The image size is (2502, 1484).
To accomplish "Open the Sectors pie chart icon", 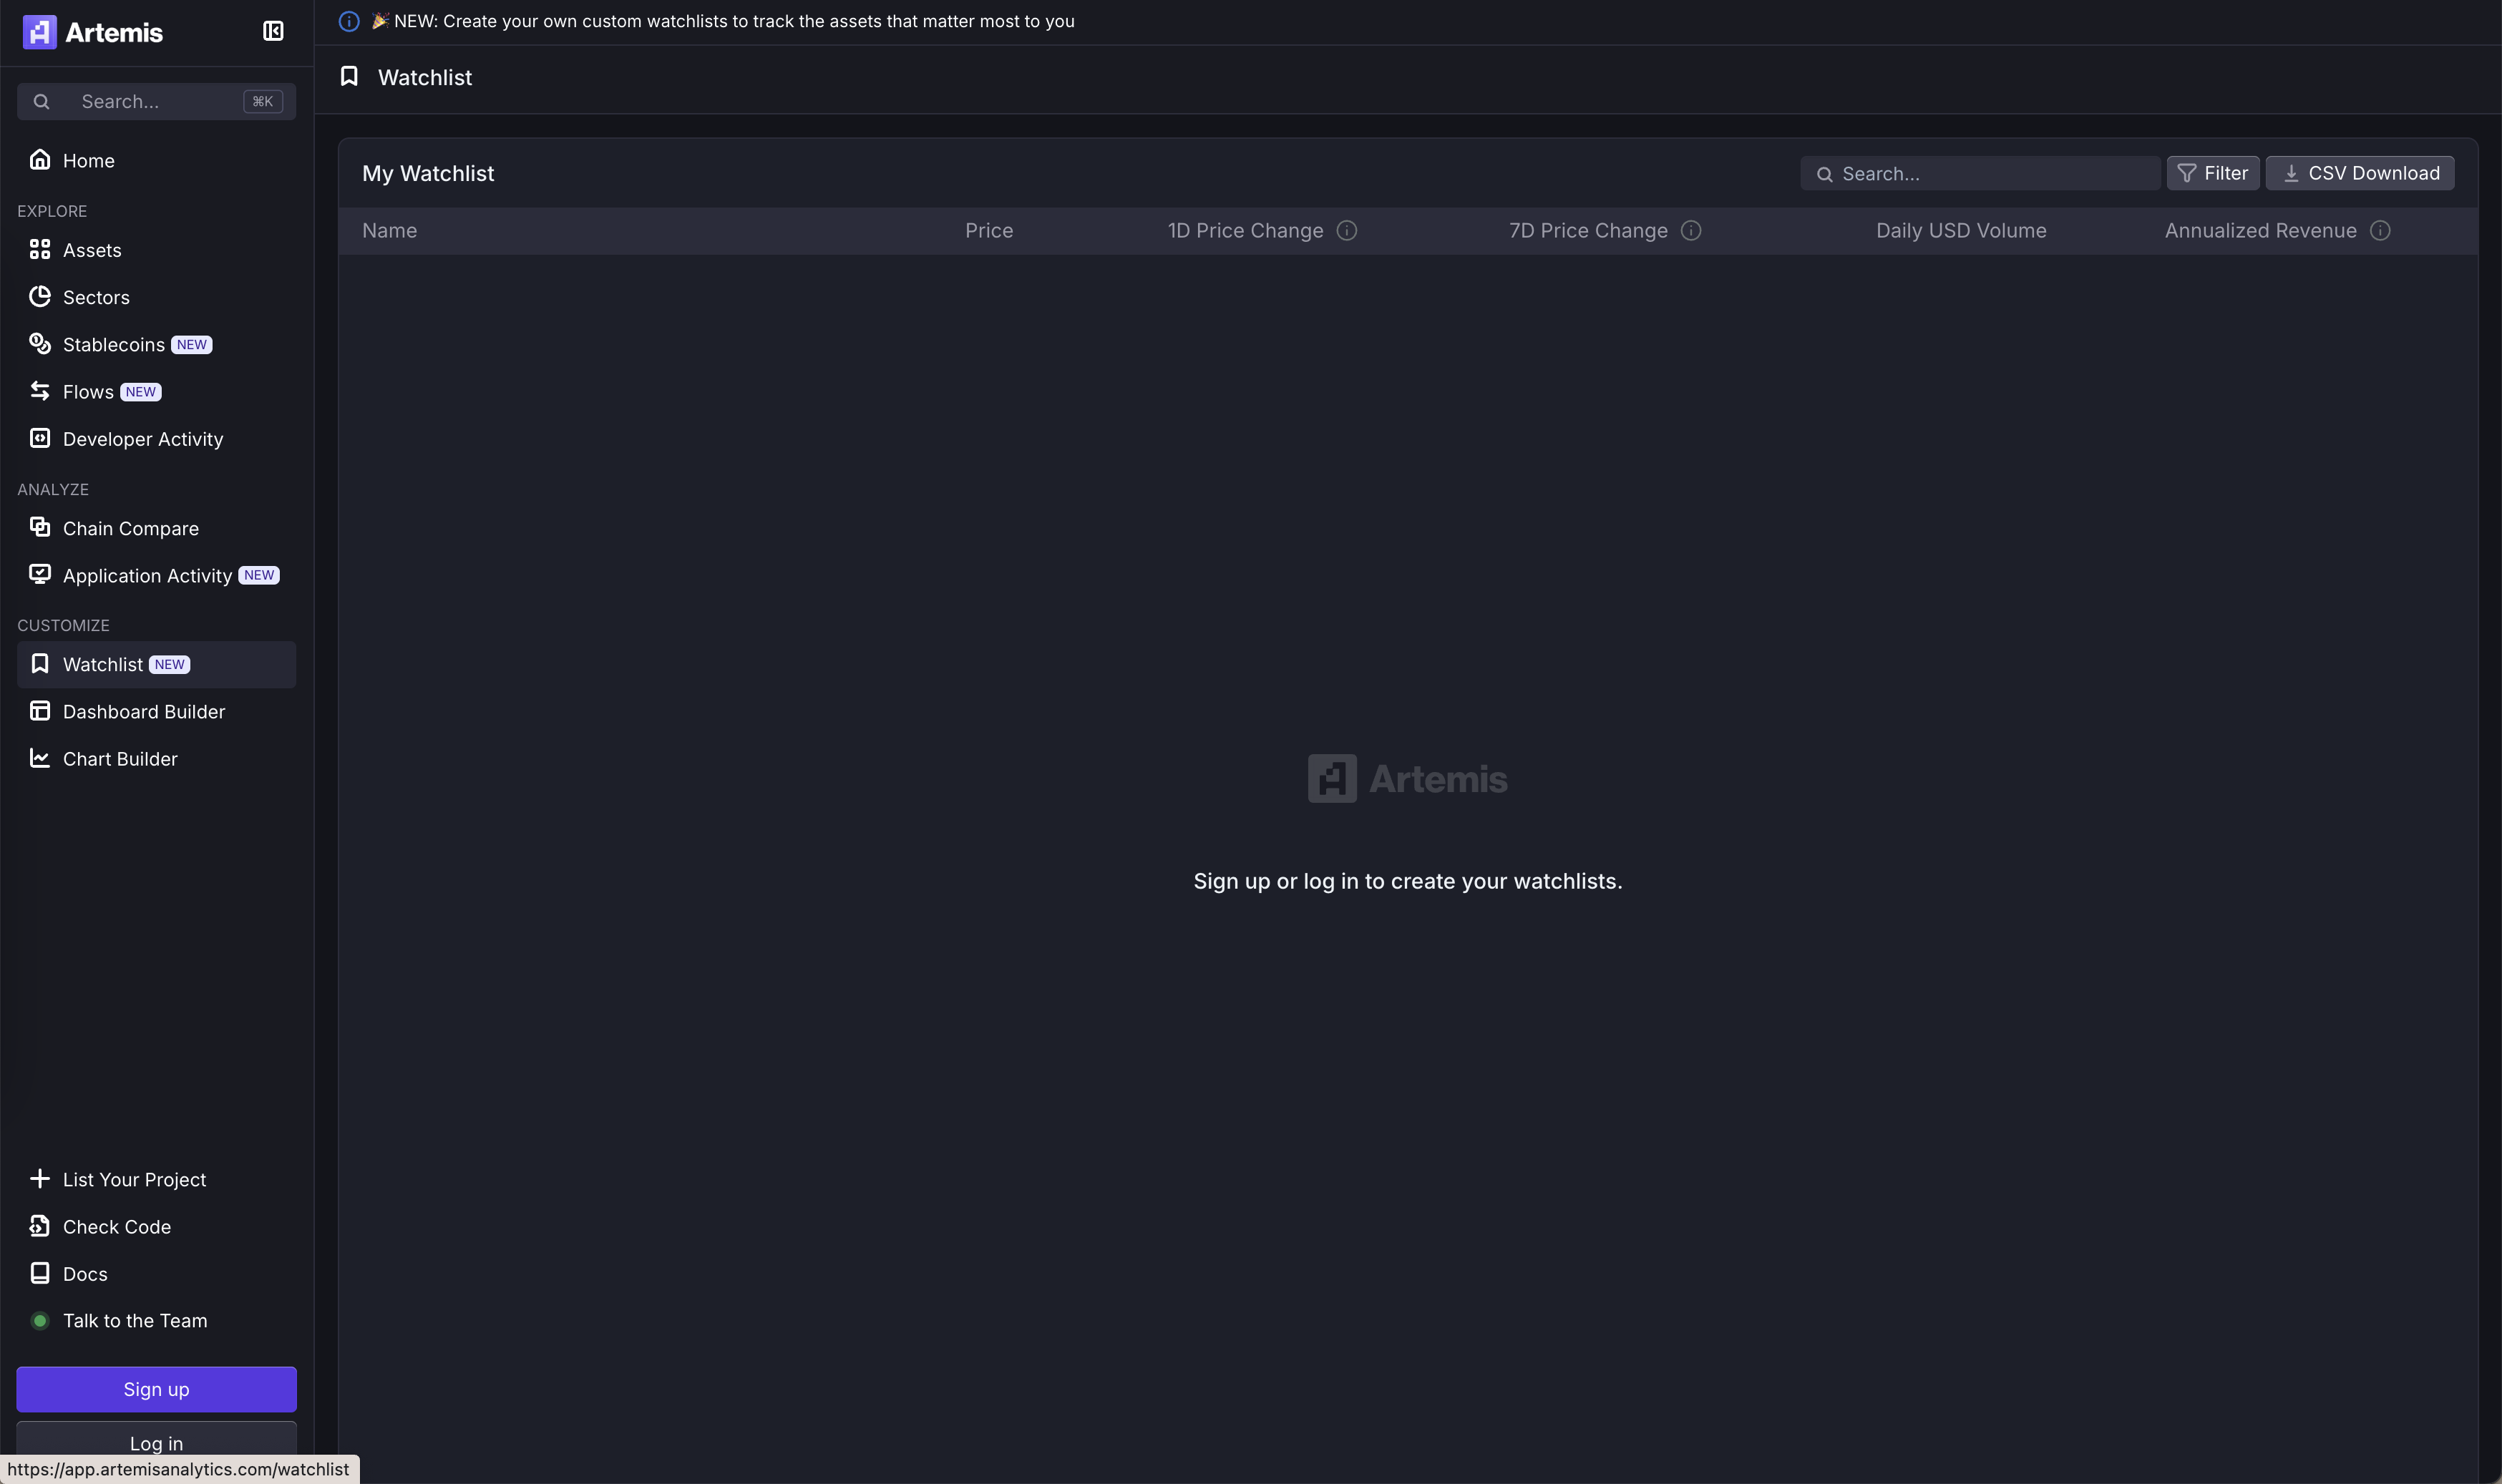I will [x=40, y=296].
